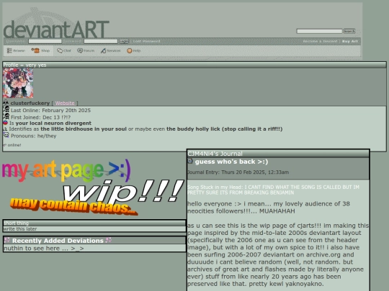389x291 pixels.
Task: Select the Browse menu label
Action: click(x=19, y=51)
